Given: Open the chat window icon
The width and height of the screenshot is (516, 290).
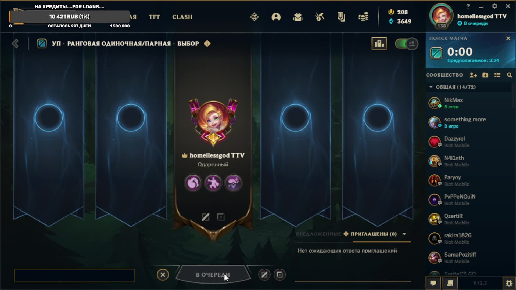Looking at the screenshot, I should tap(433, 283).
